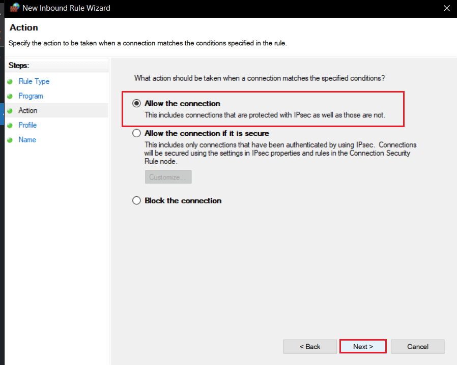Select the highlighted Action step
The height and width of the screenshot is (365, 457).
tap(28, 110)
